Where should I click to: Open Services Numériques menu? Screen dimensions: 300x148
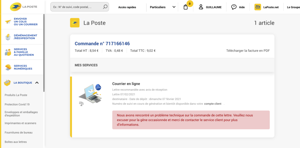pyautogui.click(x=23, y=67)
